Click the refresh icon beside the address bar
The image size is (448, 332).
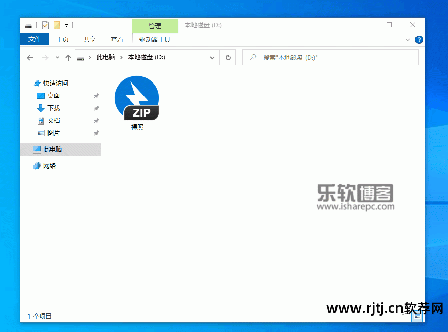(228, 57)
